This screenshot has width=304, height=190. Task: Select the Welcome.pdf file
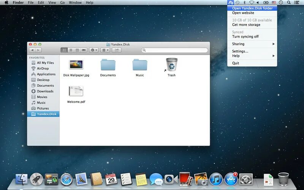pyautogui.click(x=76, y=91)
